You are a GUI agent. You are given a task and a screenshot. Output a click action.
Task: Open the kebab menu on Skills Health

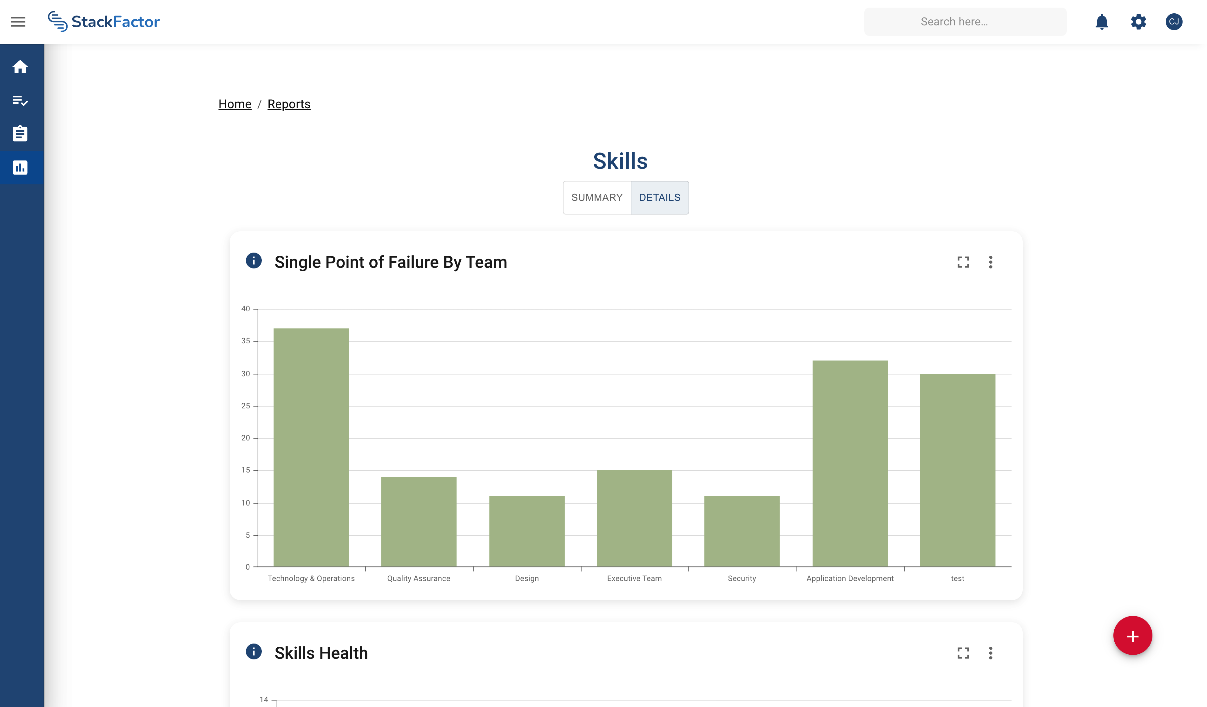990,653
